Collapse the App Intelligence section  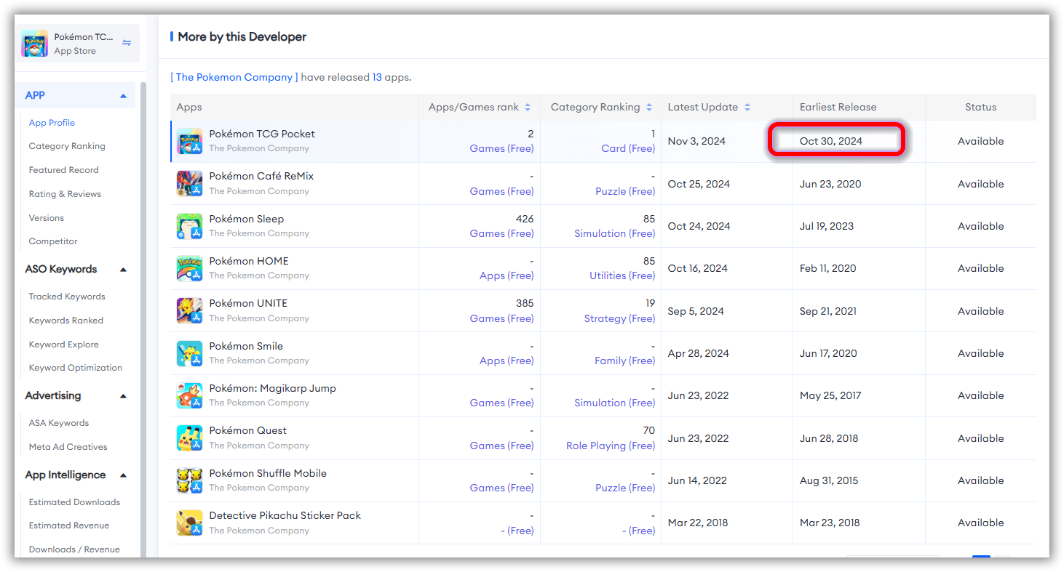tap(123, 475)
